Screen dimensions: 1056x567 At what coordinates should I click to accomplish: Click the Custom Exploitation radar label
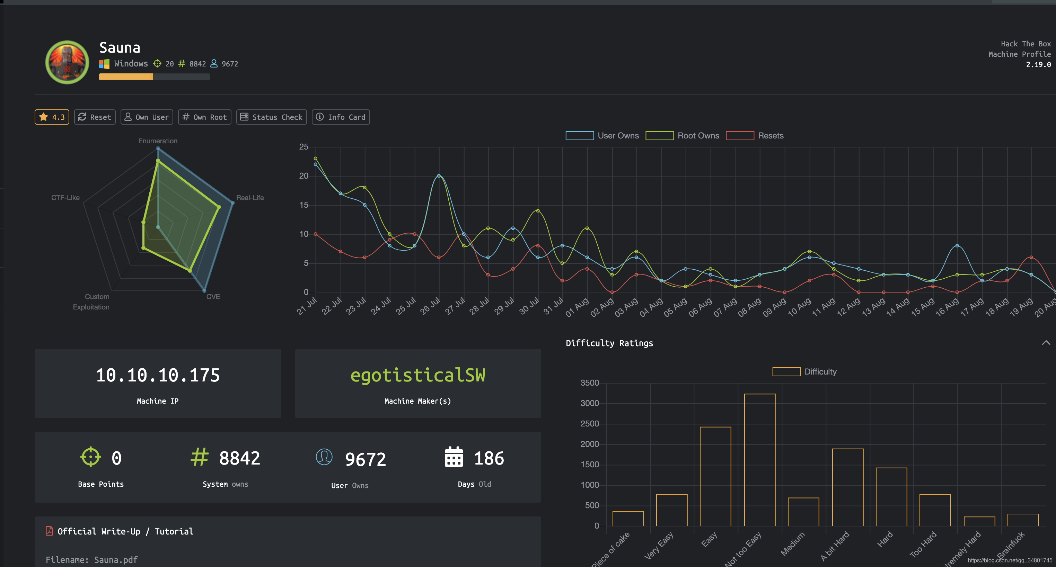[91, 301]
